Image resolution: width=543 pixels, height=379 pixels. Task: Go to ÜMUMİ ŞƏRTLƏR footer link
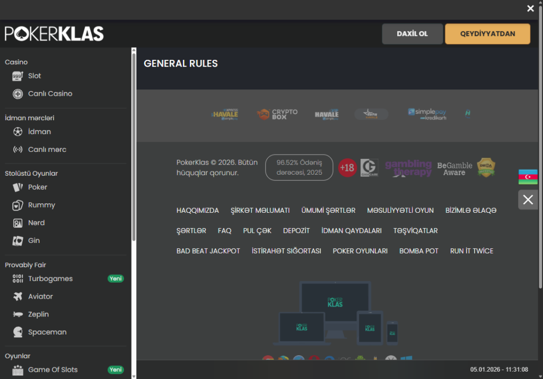click(328, 211)
